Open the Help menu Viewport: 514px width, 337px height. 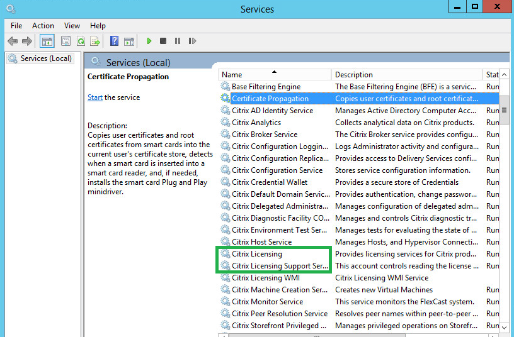tap(98, 26)
